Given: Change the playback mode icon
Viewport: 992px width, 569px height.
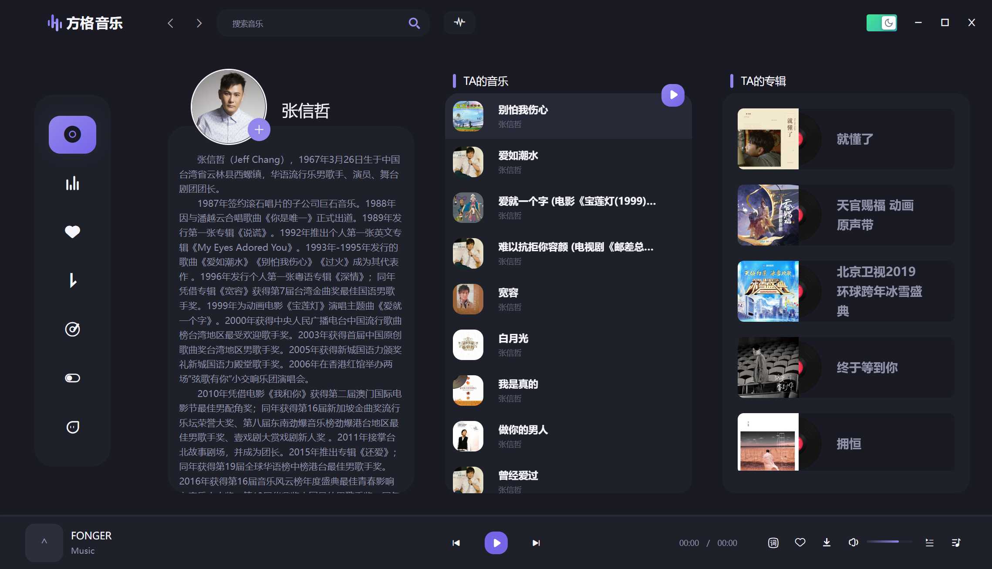Looking at the screenshot, I should point(956,542).
